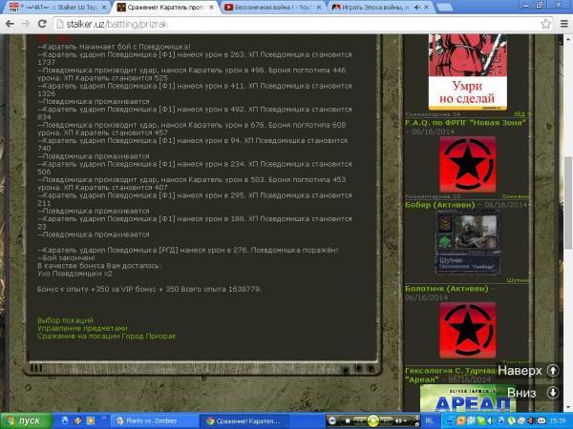Click the Вниз scroll-down arrow icon

click(x=552, y=392)
